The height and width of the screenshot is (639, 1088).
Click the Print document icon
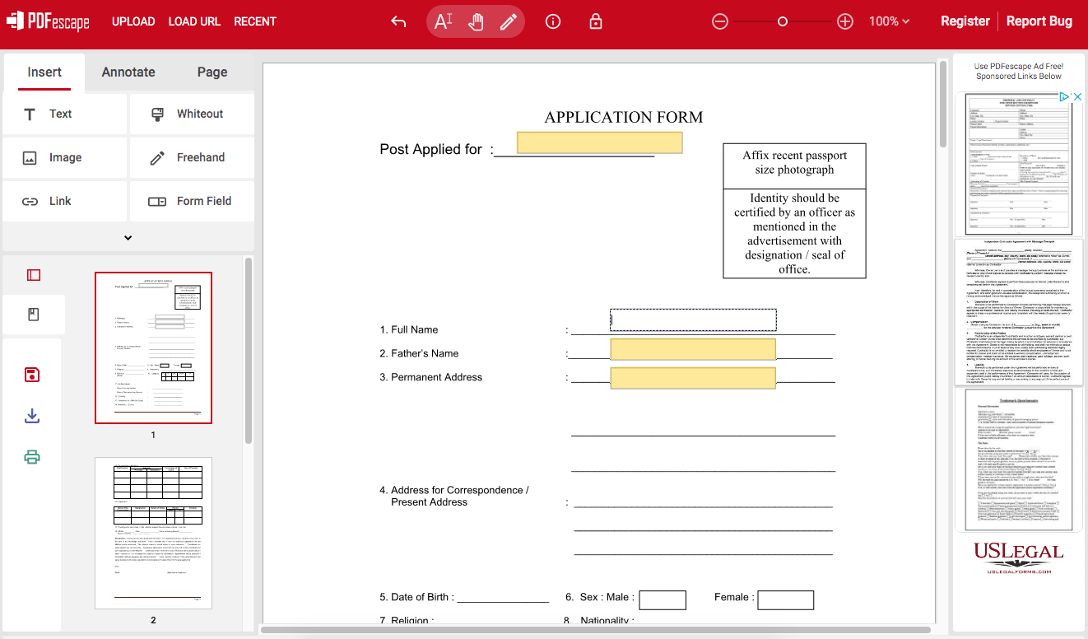31,457
